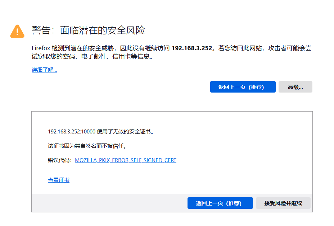334x226 pixels.
Task: Click 检测到潜在的安全威胁 in the description
Action: 83,48
